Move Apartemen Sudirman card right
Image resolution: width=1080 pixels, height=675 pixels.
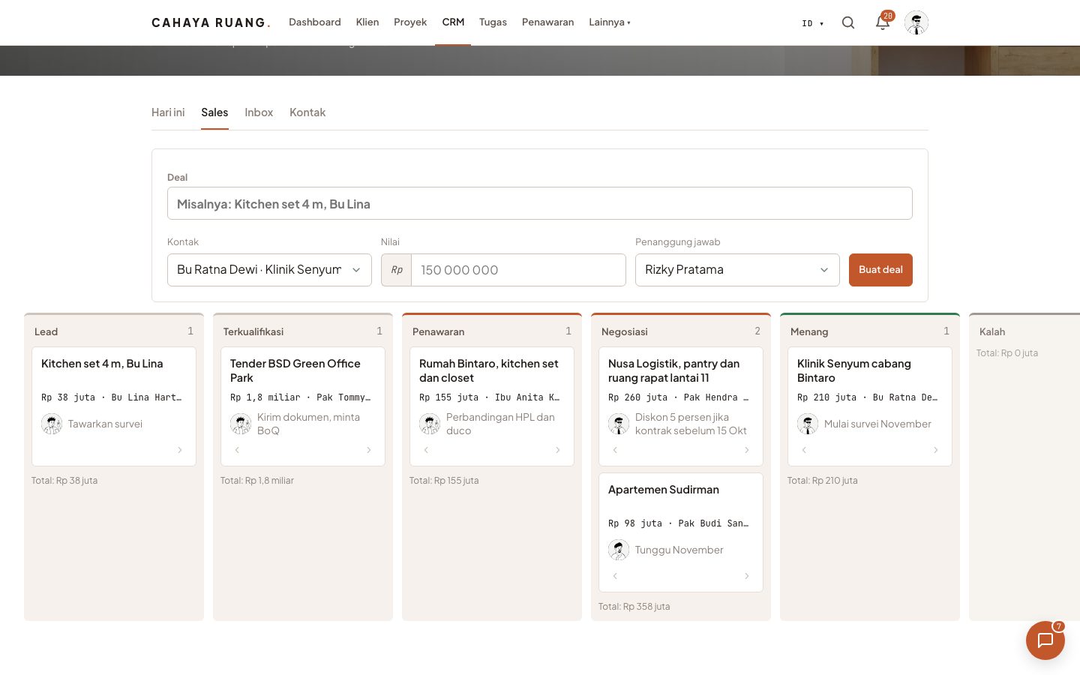tap(747, 576)
